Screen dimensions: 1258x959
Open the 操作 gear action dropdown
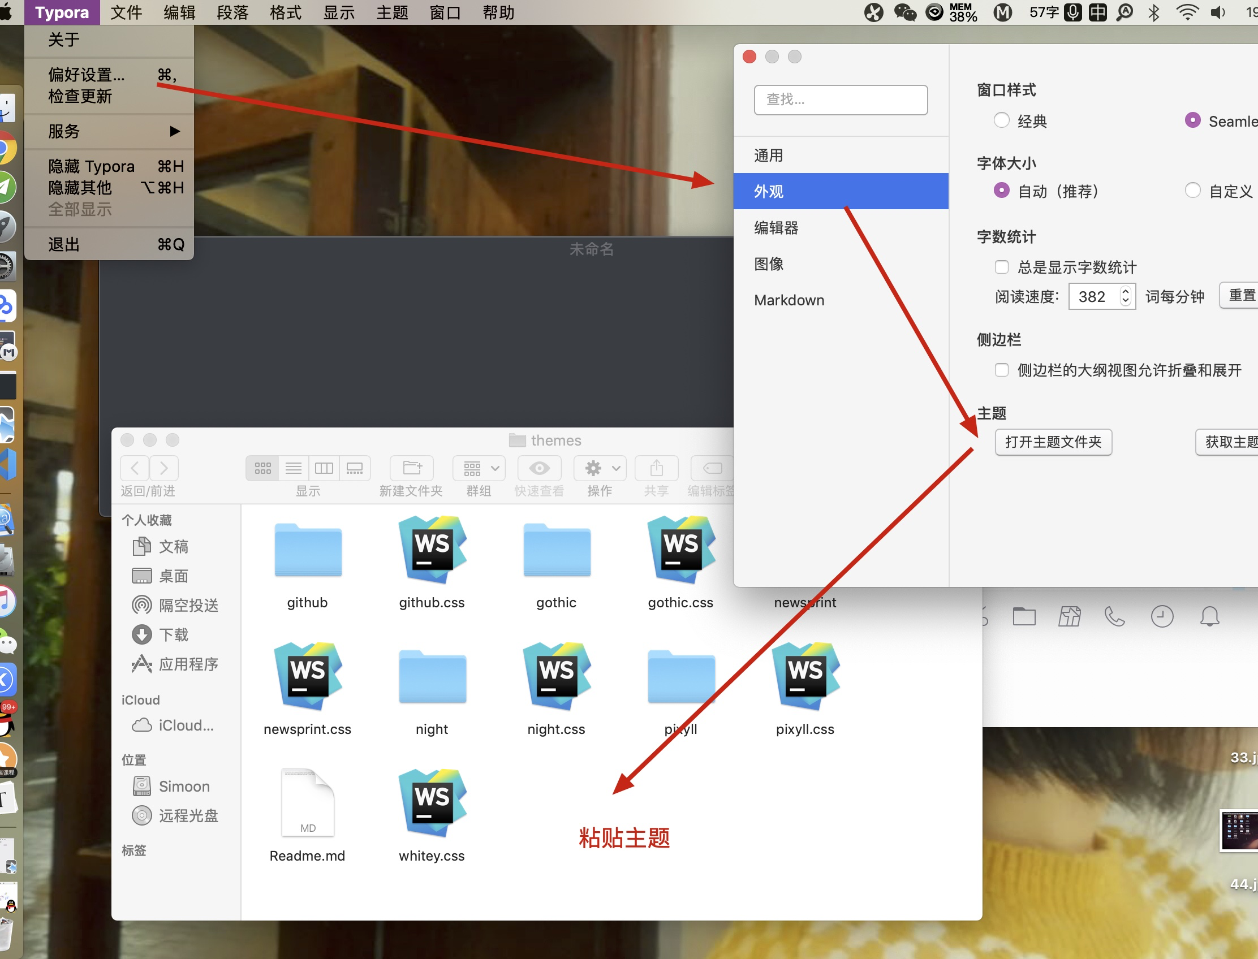[x=600, y=469]
